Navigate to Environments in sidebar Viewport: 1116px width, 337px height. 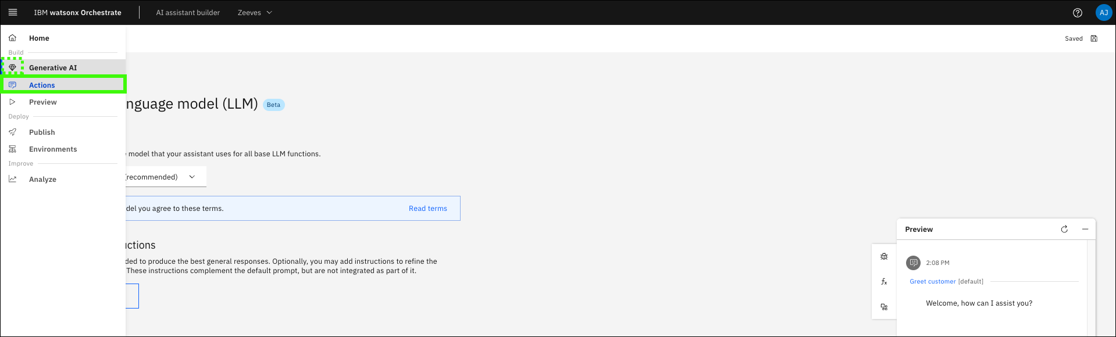coord(53,149)
